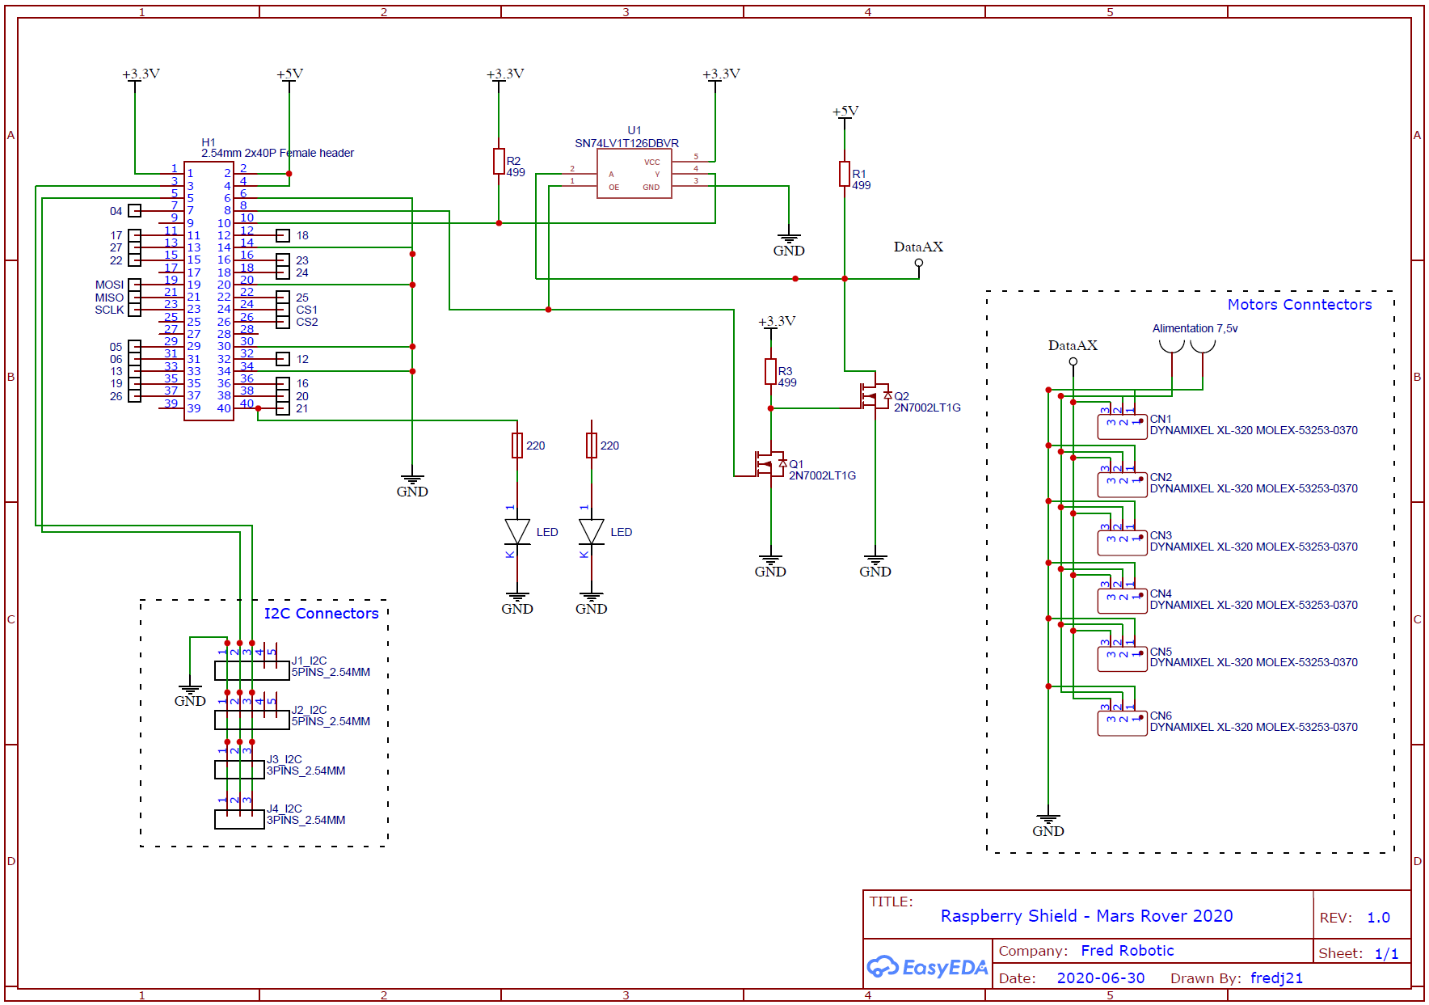Select the U1 SN74LV1T126DBVR chip symbol

(x=634, y=174)
